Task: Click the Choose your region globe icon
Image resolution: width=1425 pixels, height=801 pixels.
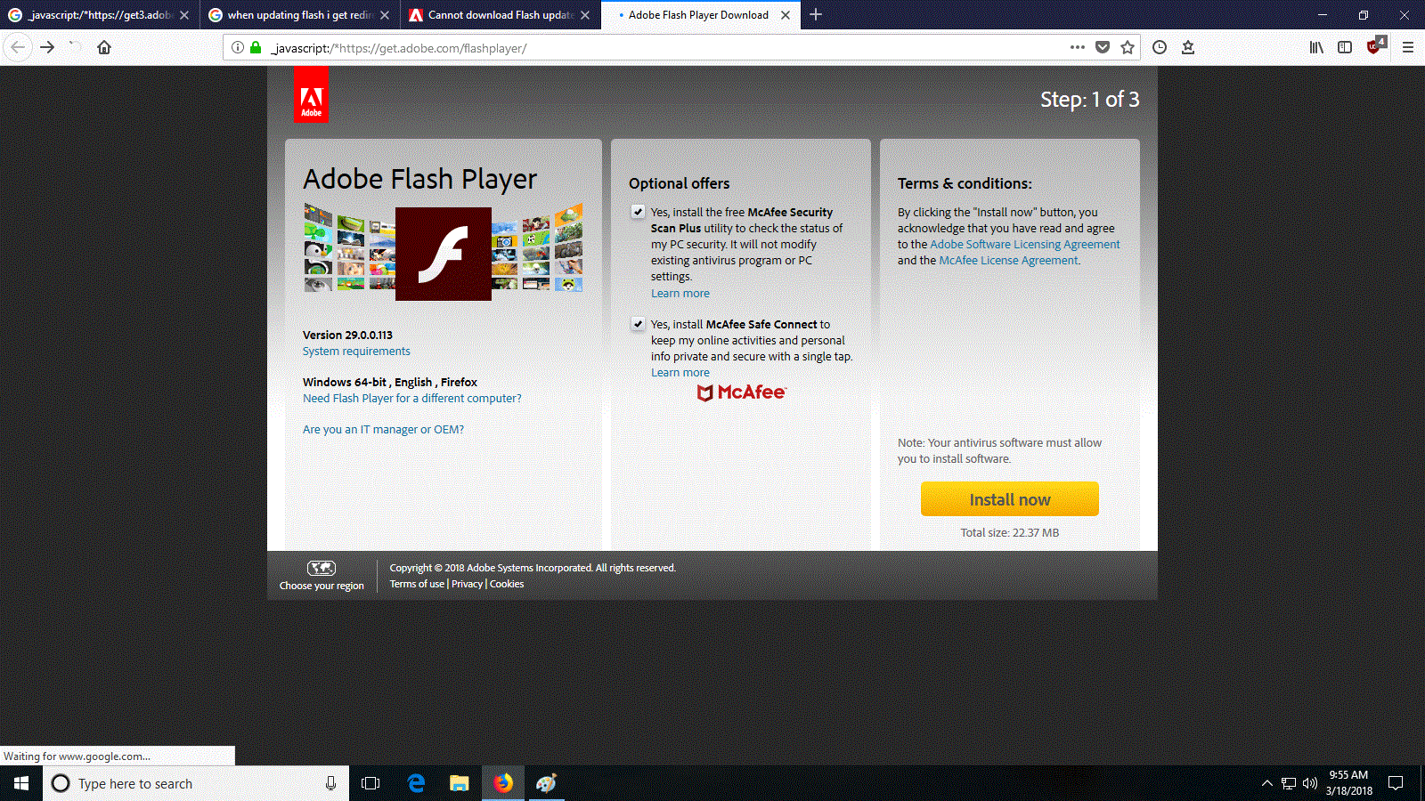Action: pyautogui.click(x=322, y=568)
